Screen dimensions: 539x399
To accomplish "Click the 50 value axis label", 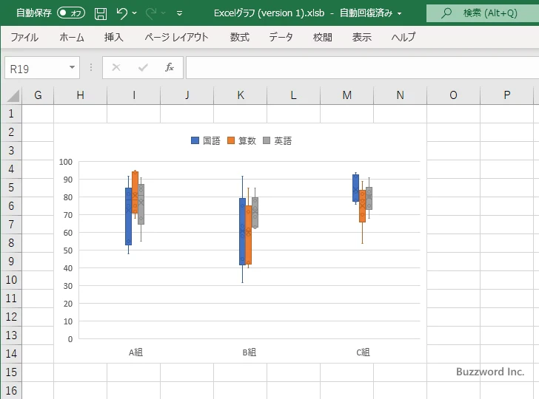I will point(68,250).
